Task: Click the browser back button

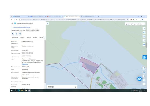Action: (x=12, y=20)
